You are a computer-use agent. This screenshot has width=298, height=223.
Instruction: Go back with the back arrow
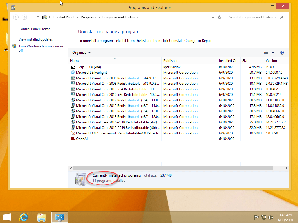click(x=16, y=17)
